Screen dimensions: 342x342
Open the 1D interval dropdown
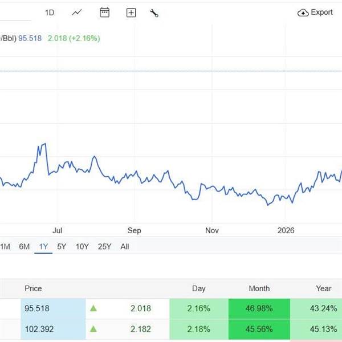(x=50, y=13)
